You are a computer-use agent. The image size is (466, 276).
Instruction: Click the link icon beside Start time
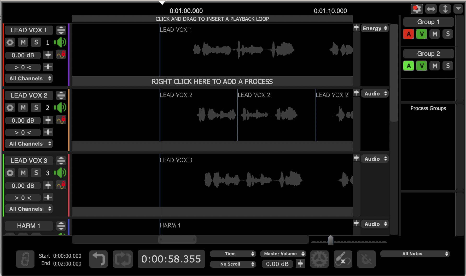25,259
